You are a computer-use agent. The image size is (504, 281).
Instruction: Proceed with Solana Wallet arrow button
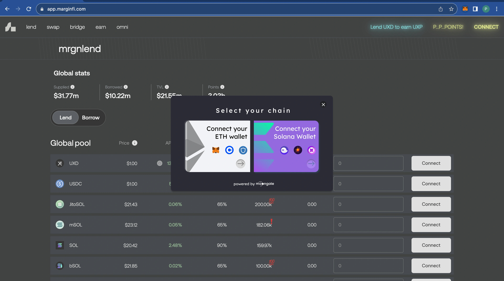point(311,164)
